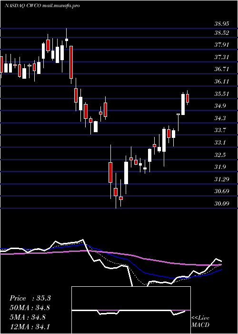Image resolution: width=238 pixels, height=334 pixels.
Task: Click the 36.11 price axis label
Action: [221, 82]
